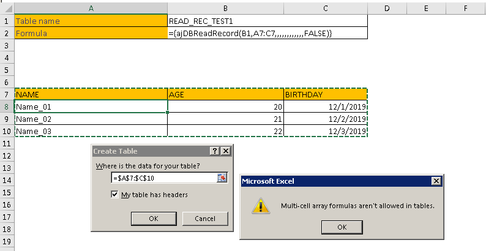Select the Name_02 cell
The height and width of the screenshot is (251, 486).
click(x=91, y=119)
